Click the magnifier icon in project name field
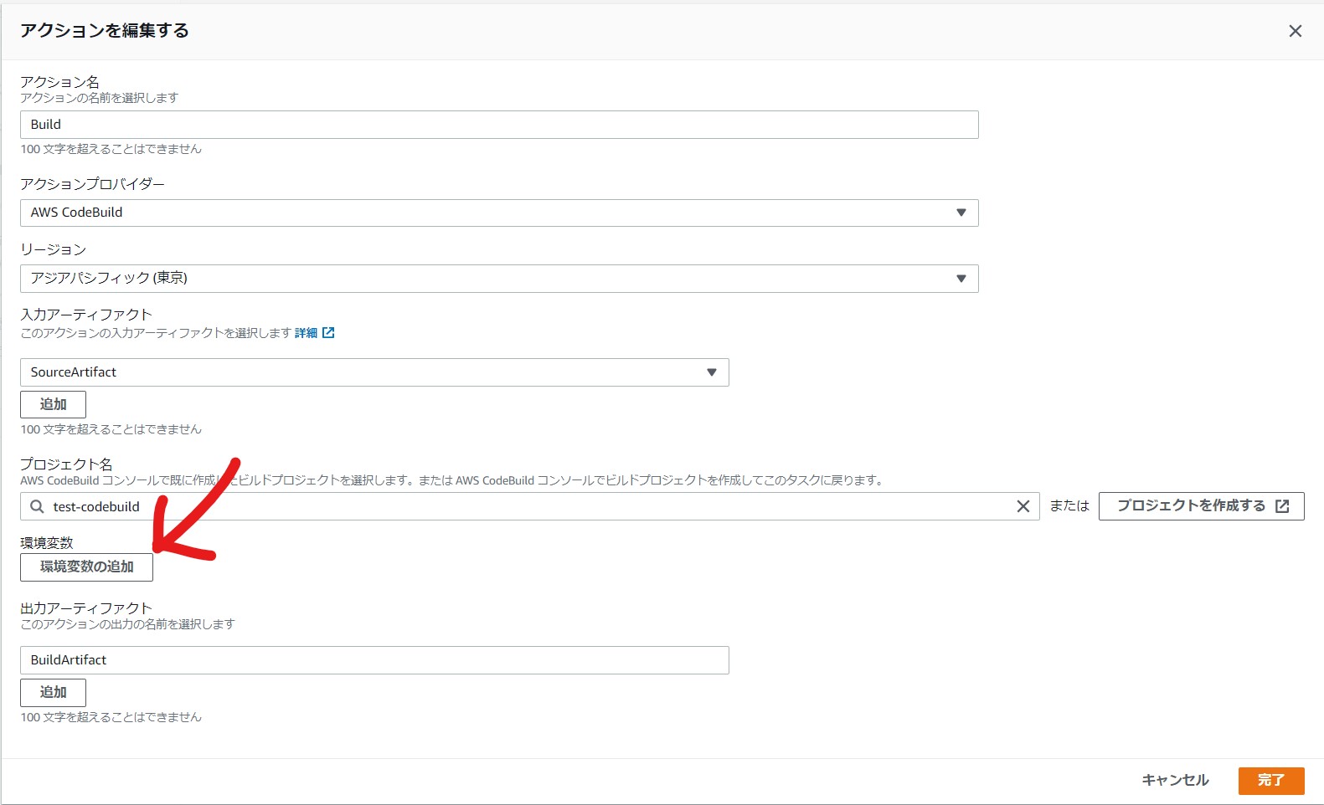This screenshot has width=1324, height=805. click(37, 506)
